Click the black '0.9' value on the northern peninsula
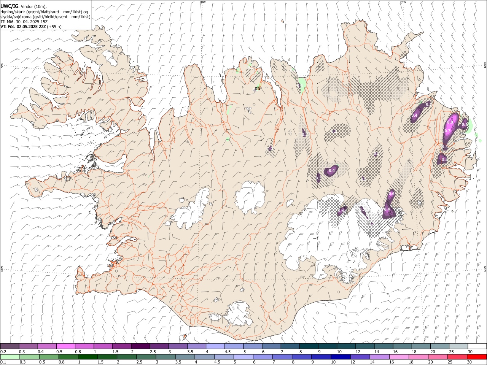 pyautogui.click(x=258, y=88)
